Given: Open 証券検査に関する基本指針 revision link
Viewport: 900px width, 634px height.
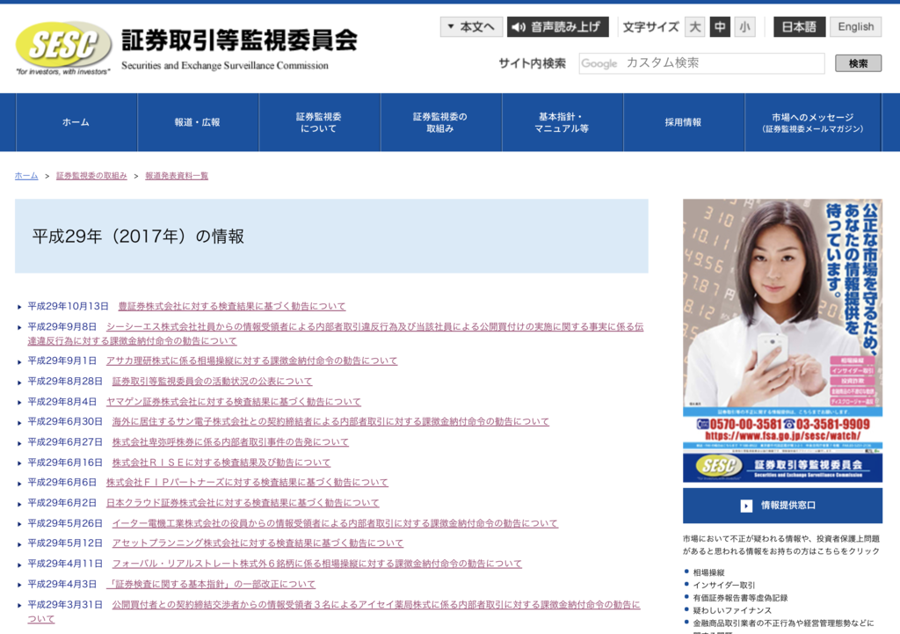Looking at the screenshot, I should [211, 584].
